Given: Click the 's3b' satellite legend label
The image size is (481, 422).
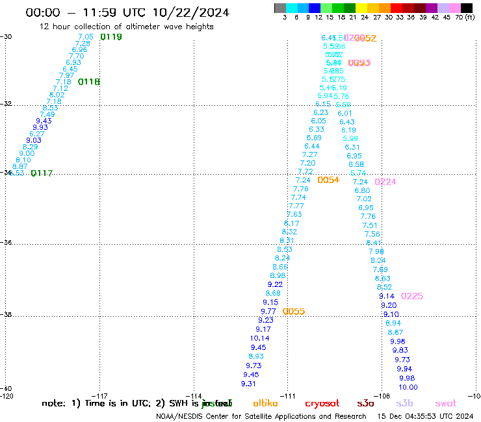Looking at the screenshot, I should click(404, 403).
